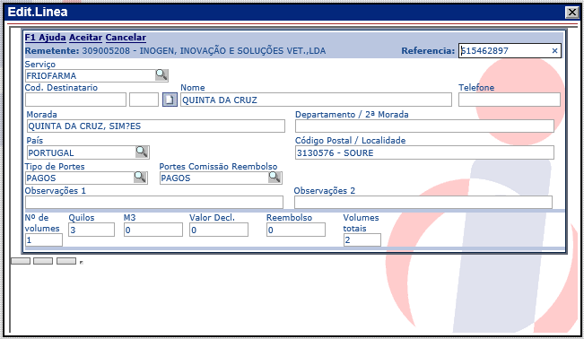The width and height of the screenshot is (584, 339).
Task: Click the Nº de volumes field
Action: pyautogui.click(x=44, y=240)
